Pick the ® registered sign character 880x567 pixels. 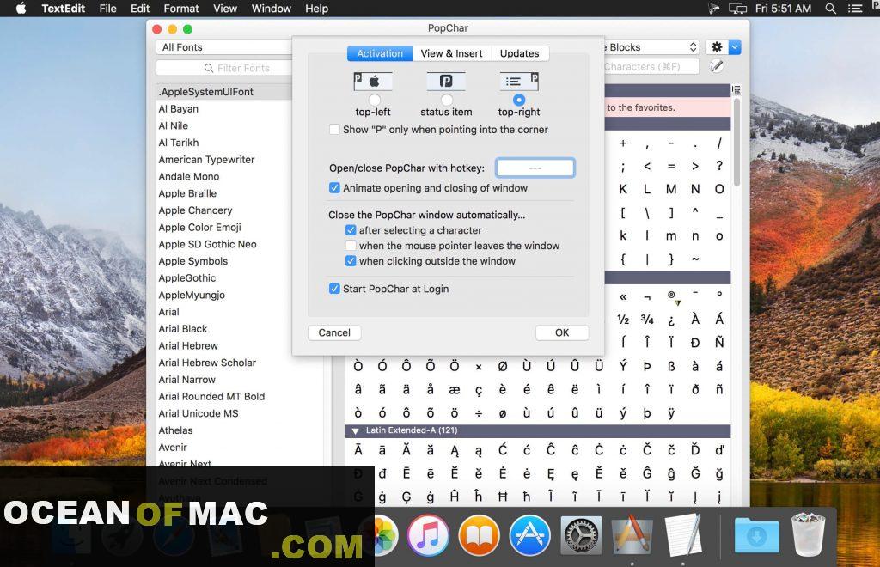coord(671,295)
